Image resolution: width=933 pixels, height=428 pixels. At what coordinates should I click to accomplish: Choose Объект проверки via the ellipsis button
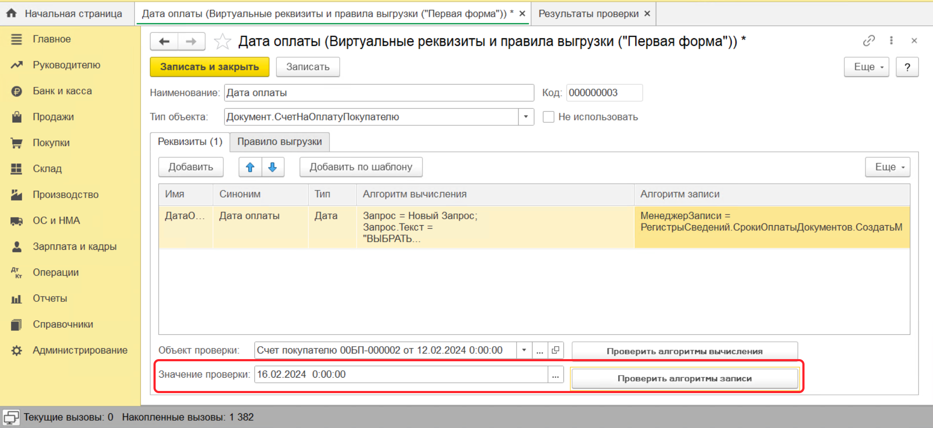540,350
